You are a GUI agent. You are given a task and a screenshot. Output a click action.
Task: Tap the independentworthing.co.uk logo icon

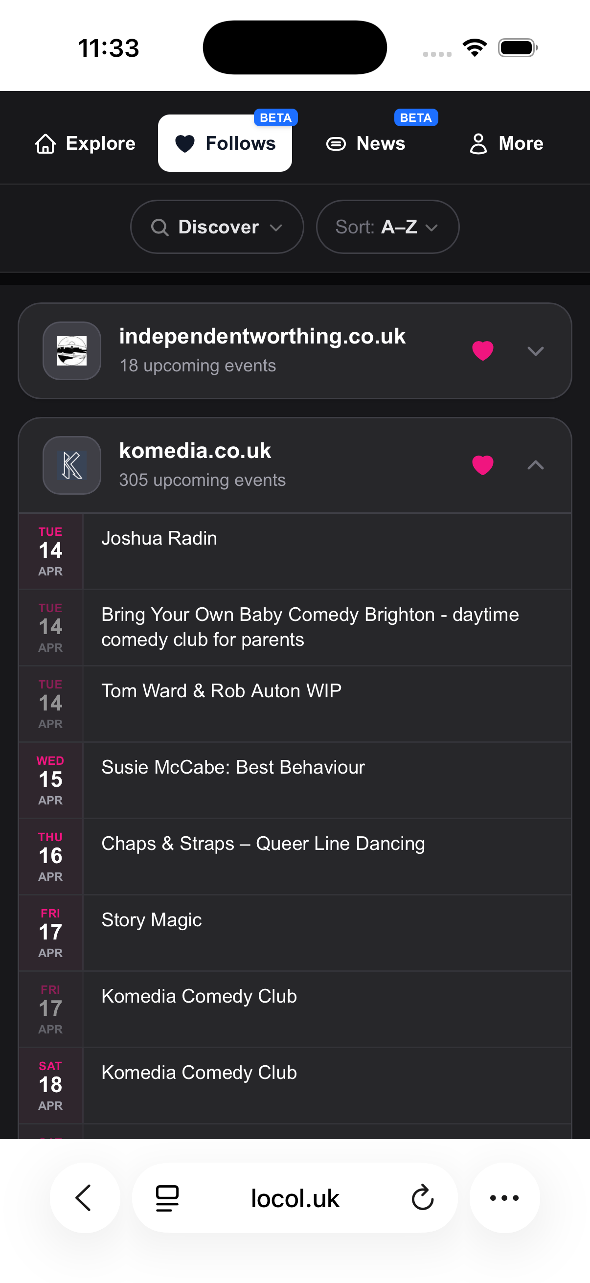[x=72, y=351]
